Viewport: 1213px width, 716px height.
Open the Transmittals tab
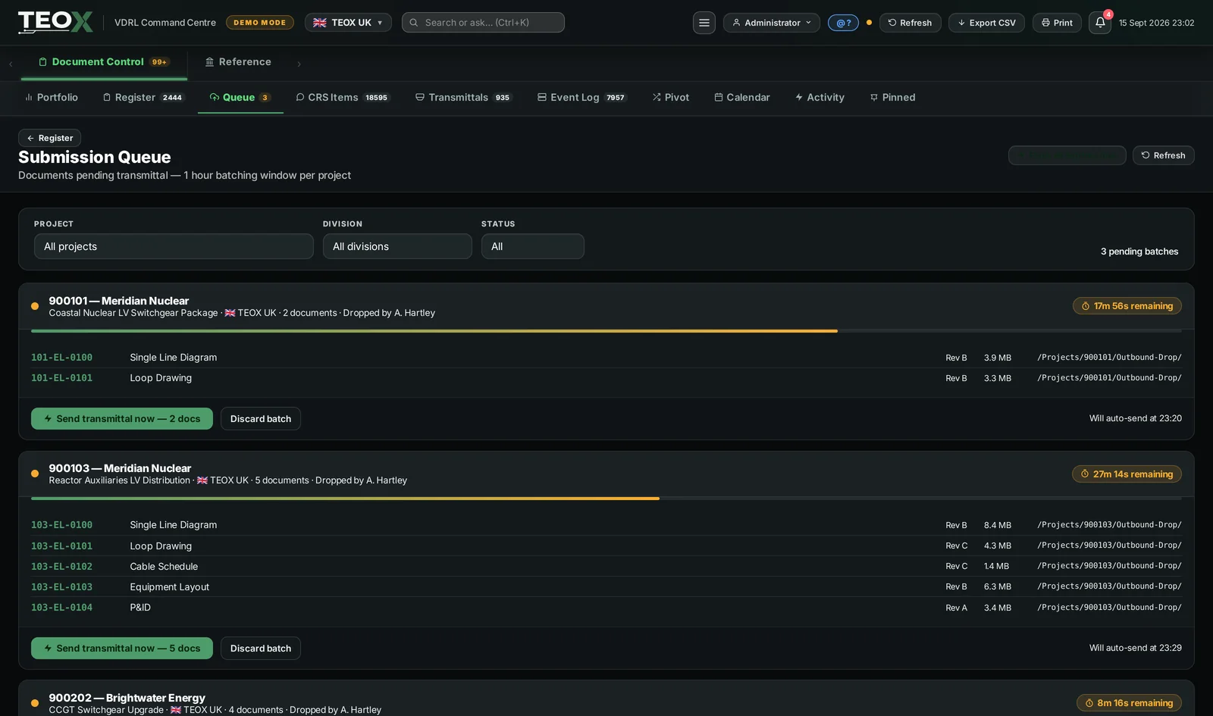coord(463,97)
